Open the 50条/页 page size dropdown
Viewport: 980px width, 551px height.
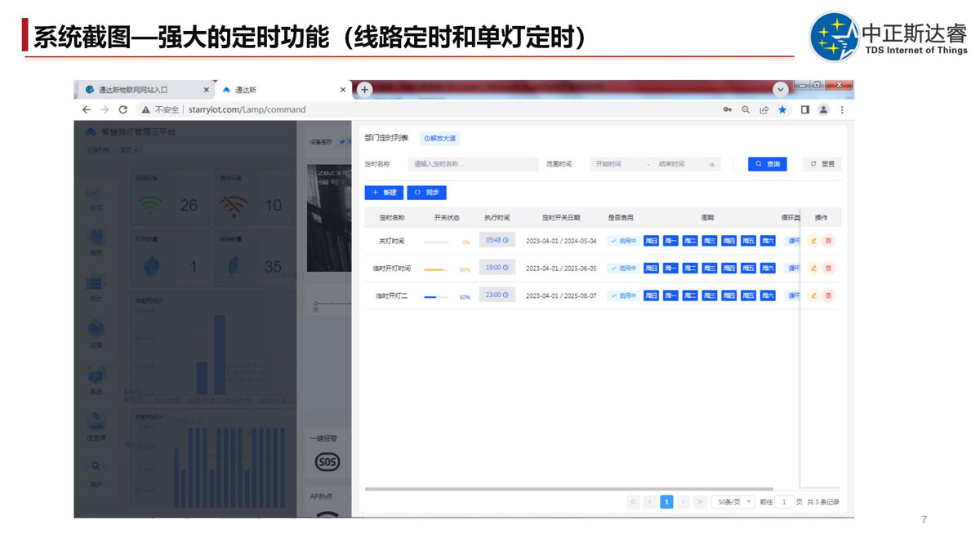coord(733,502)
